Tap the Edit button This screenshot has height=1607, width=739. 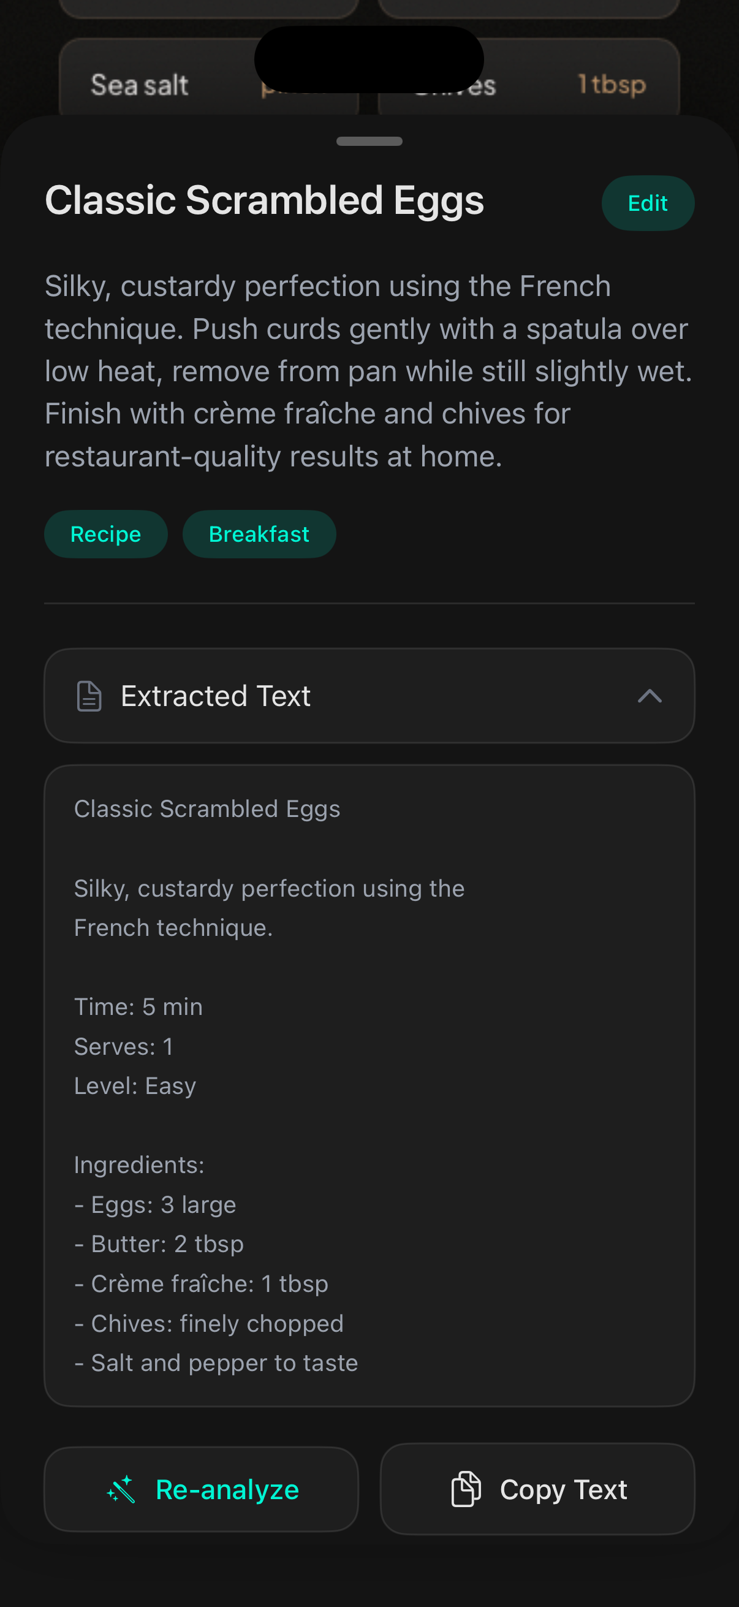647,203
